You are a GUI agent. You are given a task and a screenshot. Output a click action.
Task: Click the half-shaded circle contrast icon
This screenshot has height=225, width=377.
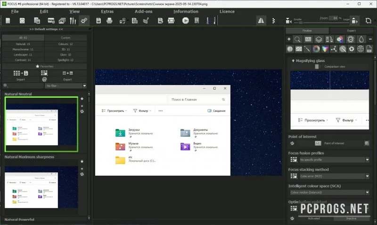pyautogui.click(x=290, y=49)
